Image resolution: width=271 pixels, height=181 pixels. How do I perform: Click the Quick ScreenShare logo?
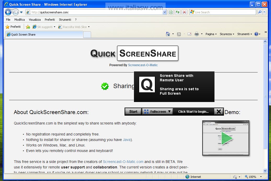[134, 53]
